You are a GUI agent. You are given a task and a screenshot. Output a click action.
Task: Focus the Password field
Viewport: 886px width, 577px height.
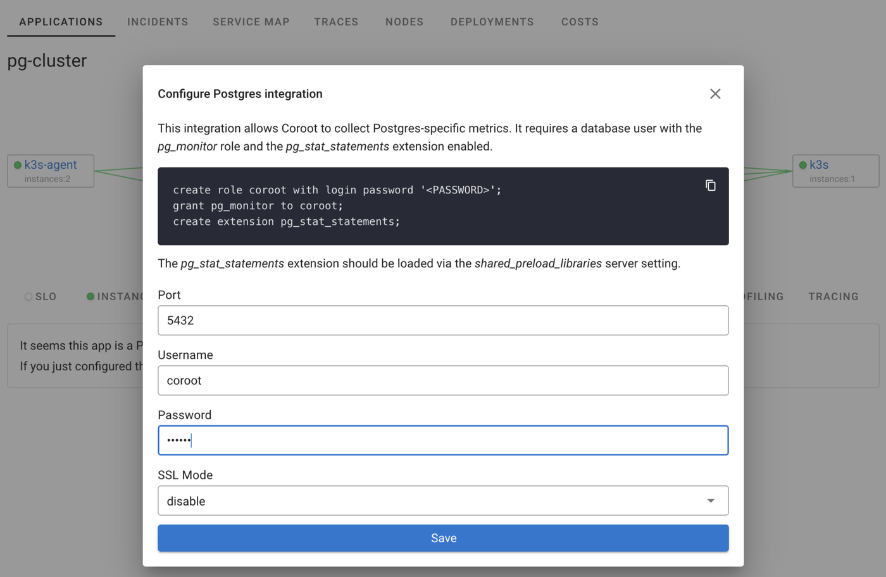(x=443, y=440)
